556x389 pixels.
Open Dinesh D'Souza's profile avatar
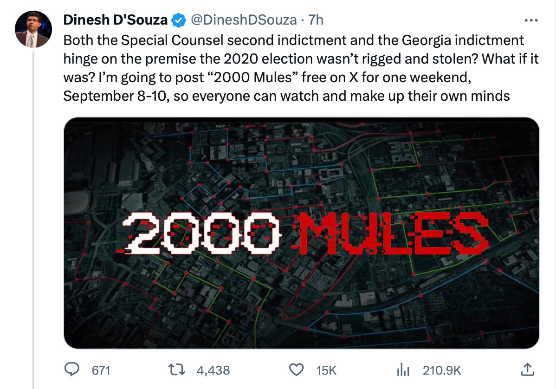[32, 29]
